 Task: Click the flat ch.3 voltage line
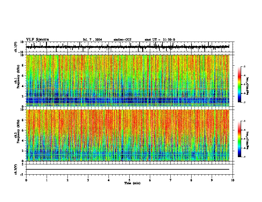coord(127,169)
